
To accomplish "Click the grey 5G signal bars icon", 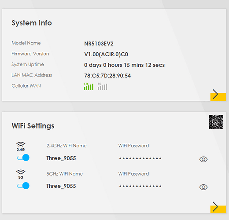I will coord(103,86).
